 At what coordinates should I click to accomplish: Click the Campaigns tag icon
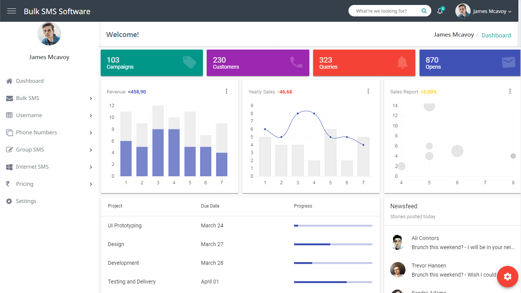190,62
